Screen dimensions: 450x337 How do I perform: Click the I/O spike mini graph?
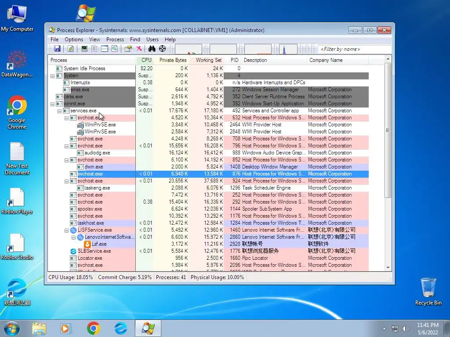288,49
